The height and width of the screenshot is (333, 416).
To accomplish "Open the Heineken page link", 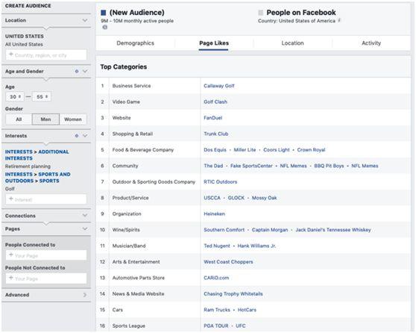I will pos(215,214).
